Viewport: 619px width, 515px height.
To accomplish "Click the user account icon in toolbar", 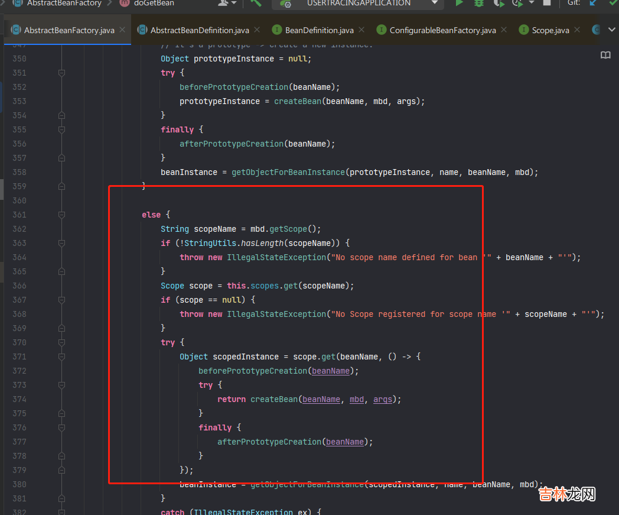I will point(223,3).
